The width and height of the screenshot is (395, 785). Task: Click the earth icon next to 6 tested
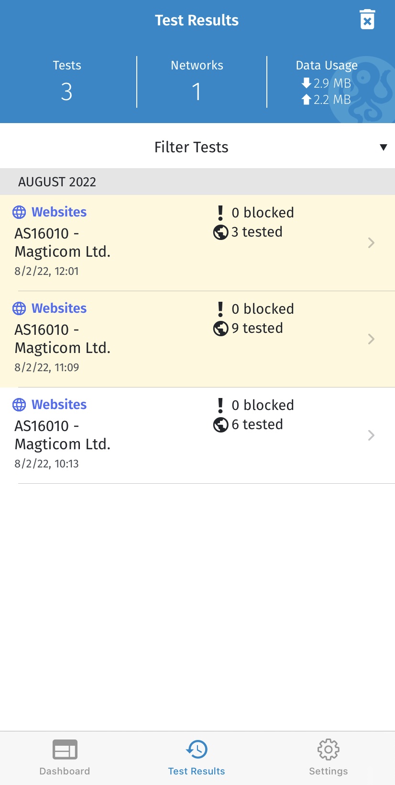click(x=220, y=425)
